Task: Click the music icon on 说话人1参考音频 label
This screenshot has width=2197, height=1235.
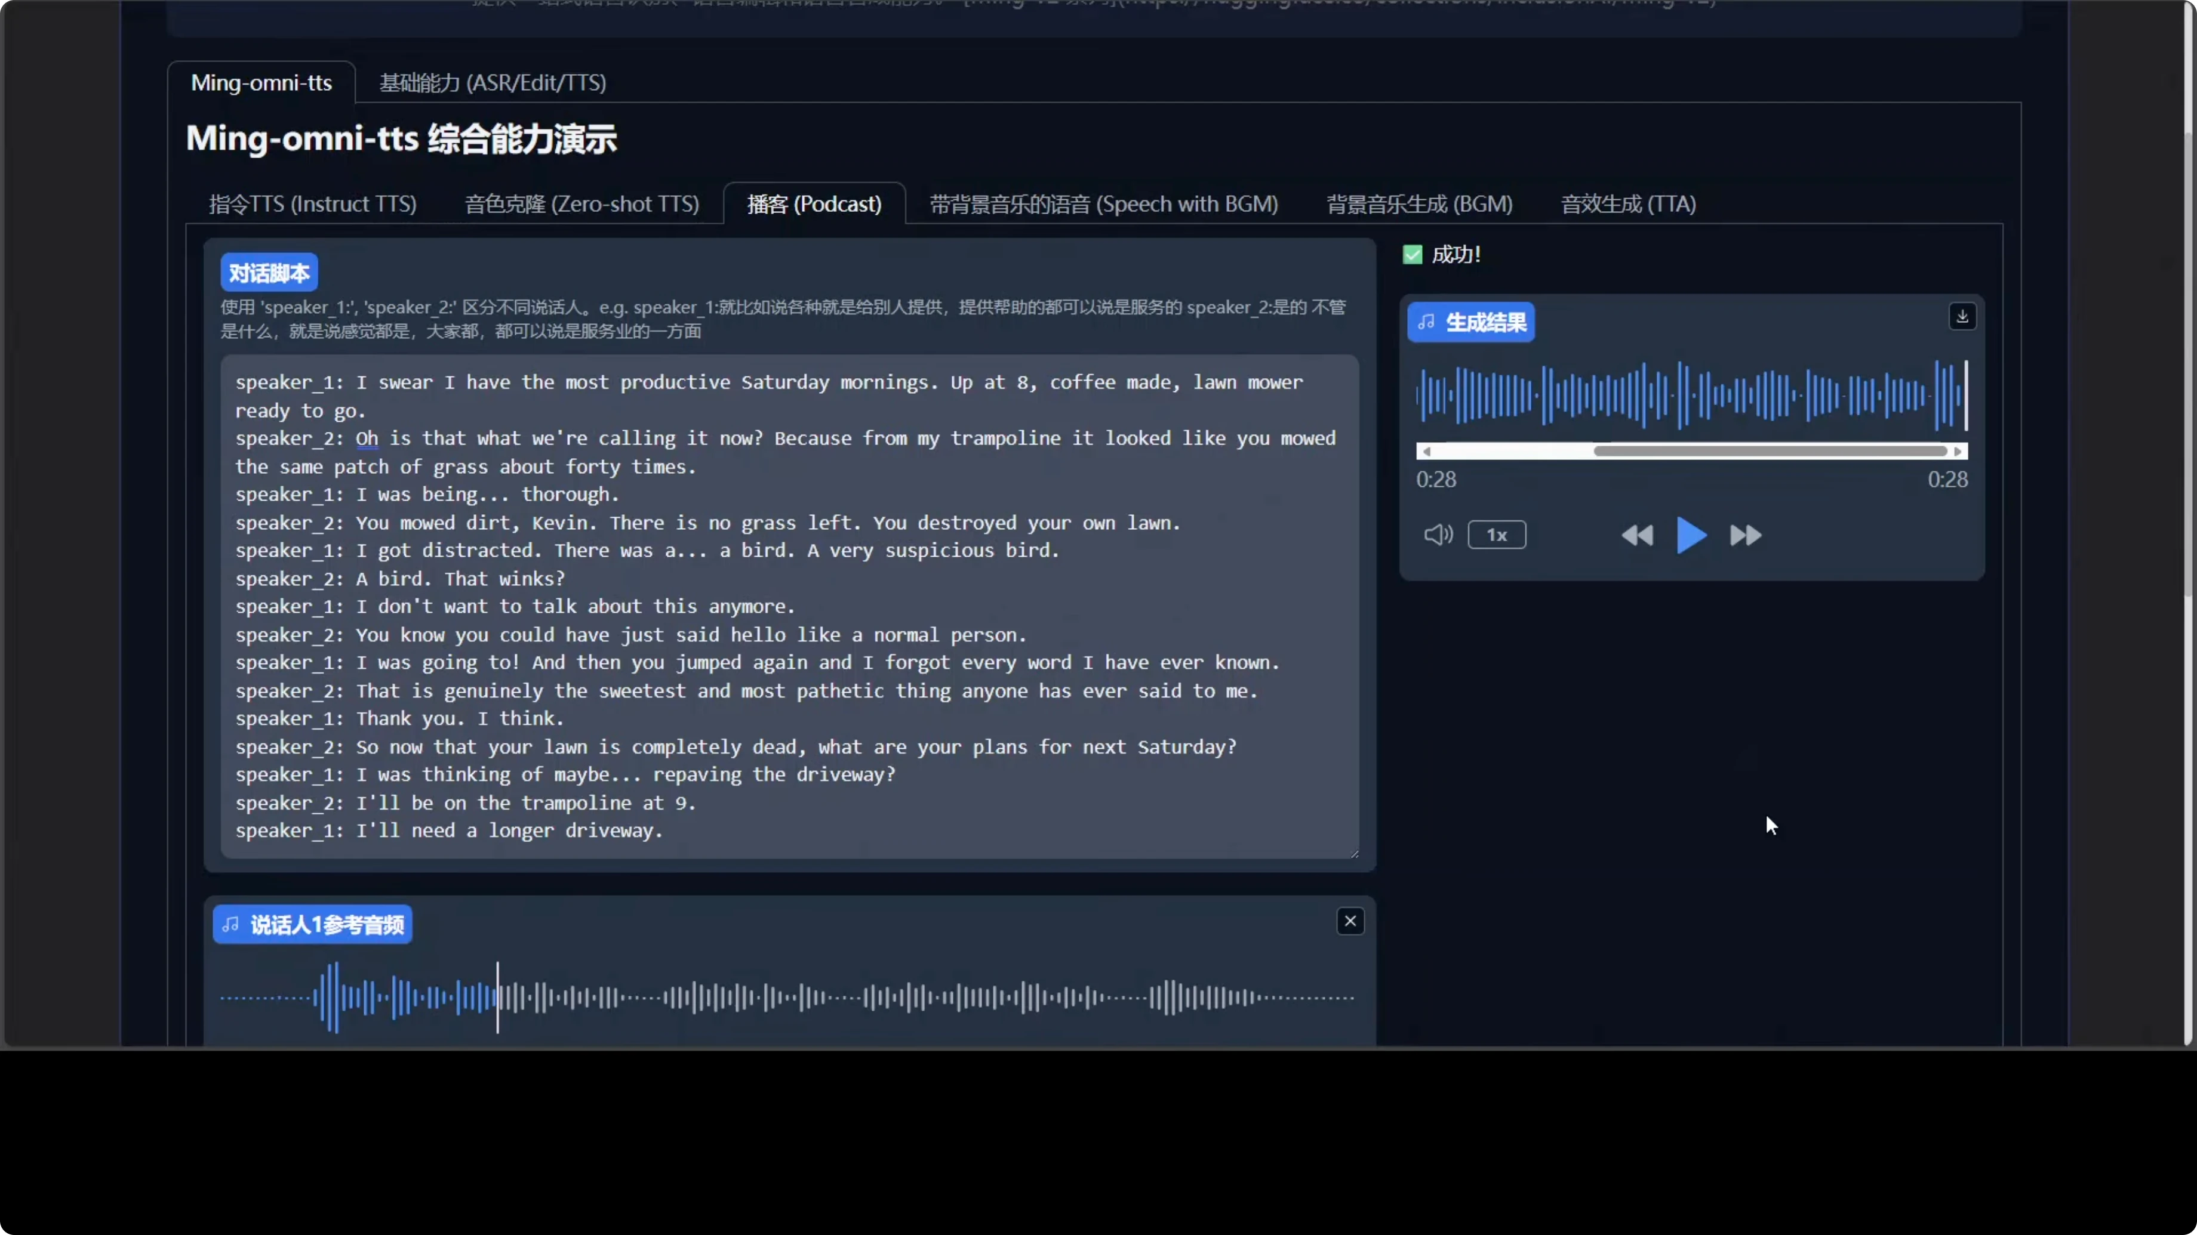Action: 229,924
